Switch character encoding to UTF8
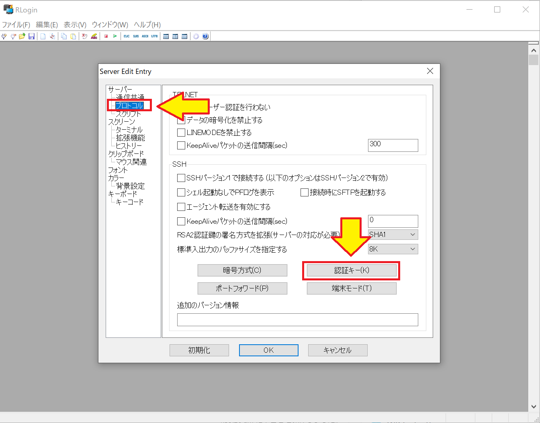The width and height of the screenshot is (540, 423). pos(154,36)
